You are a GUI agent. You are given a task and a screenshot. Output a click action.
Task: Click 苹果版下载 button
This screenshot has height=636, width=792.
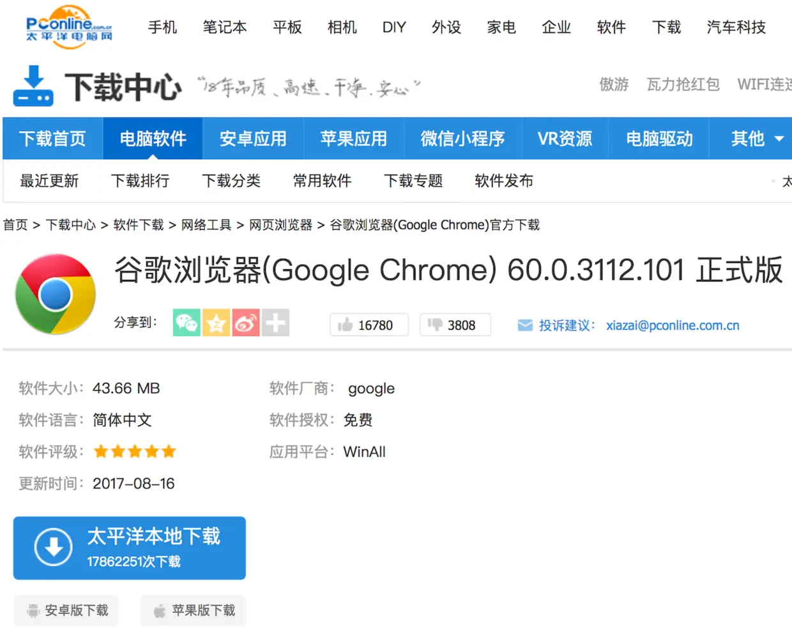(194, 610)
